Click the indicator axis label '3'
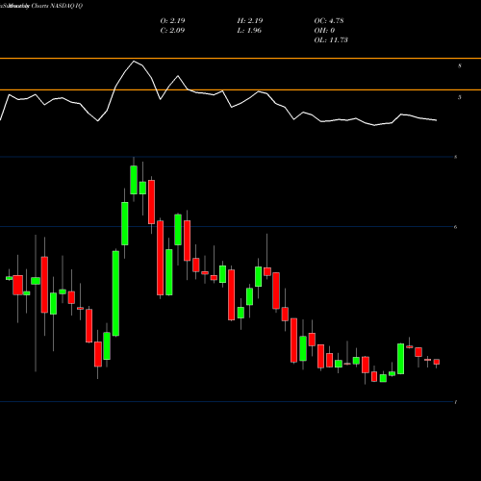Image resolution: width=481 pixels, height=481 pixels. coord(460,97)
